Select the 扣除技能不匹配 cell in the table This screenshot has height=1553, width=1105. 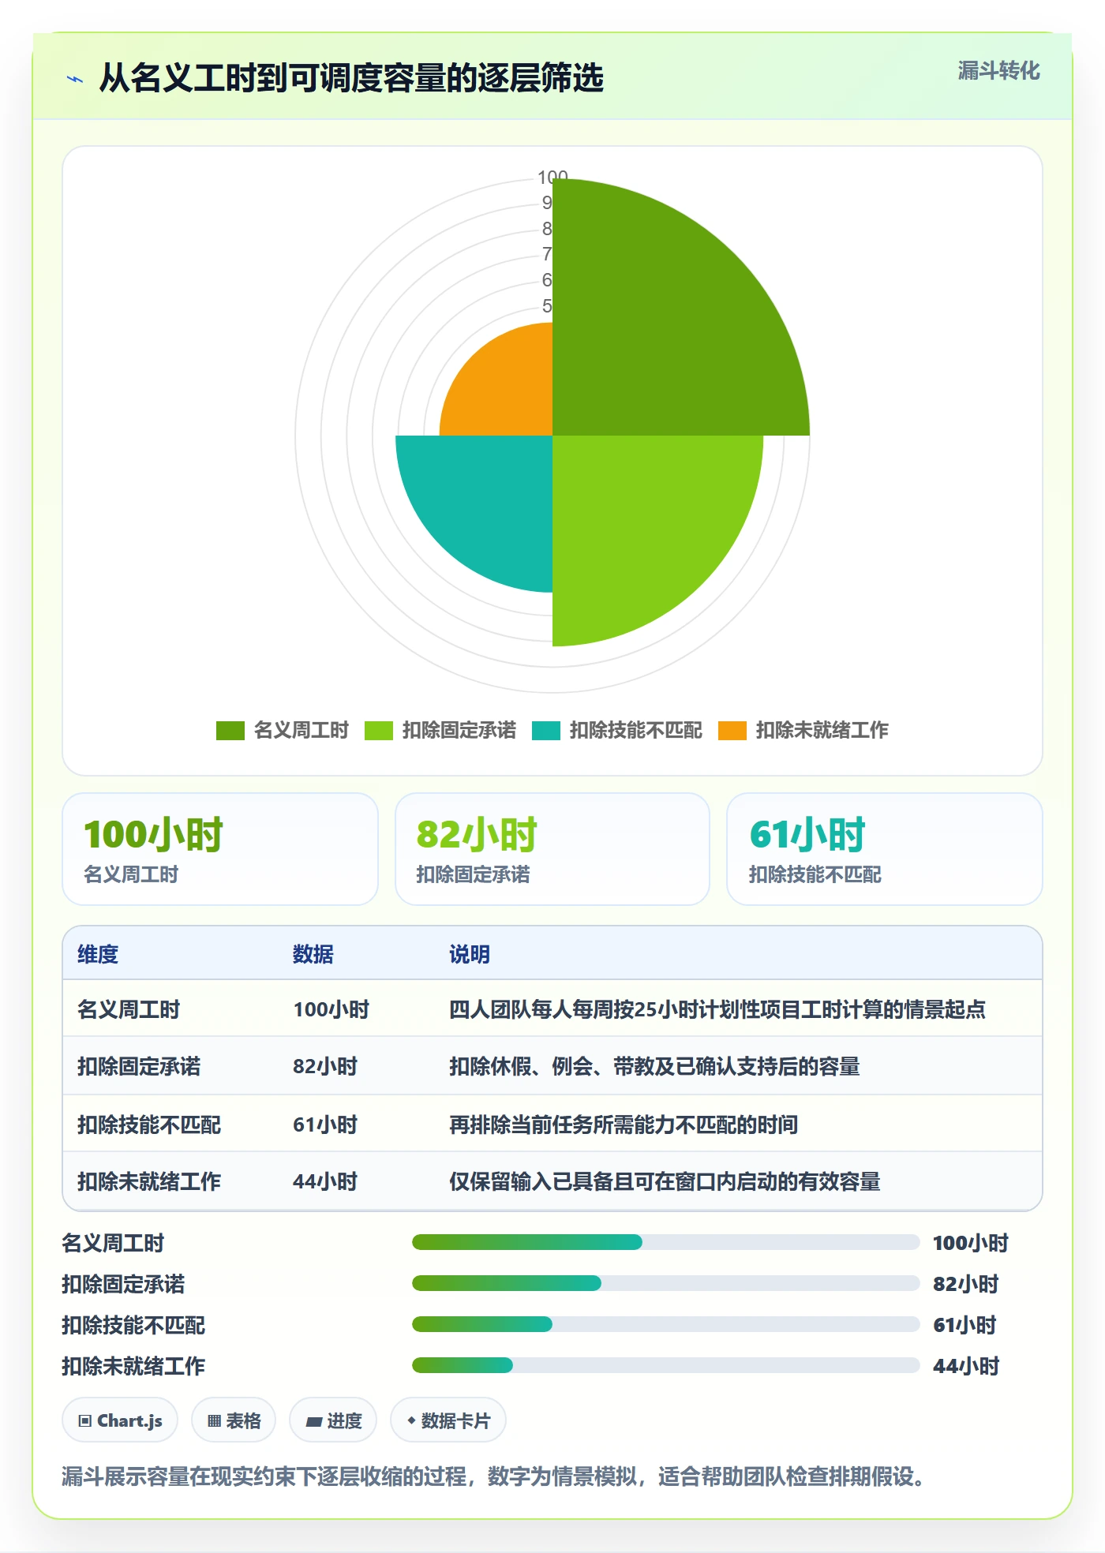pyautogui.click(x=149, y=1125)
